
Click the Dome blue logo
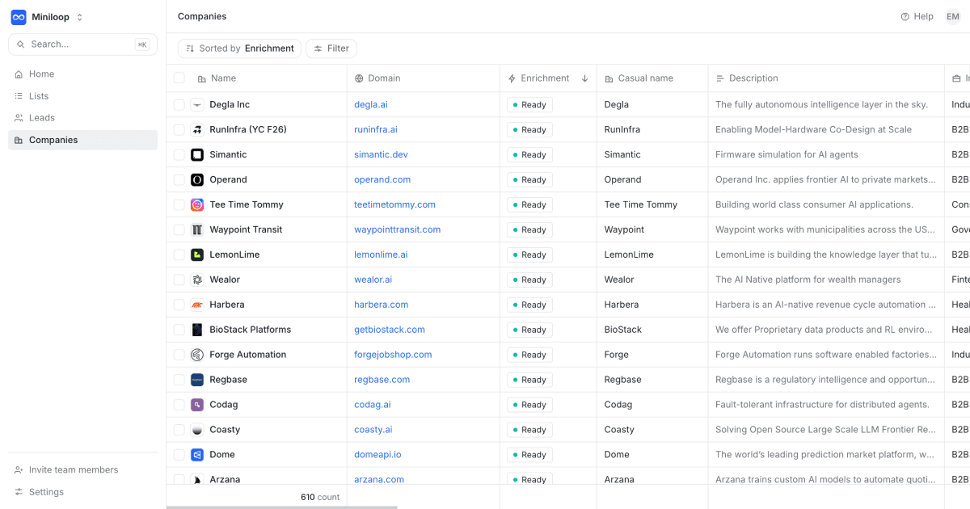click(x=197, y=456)
